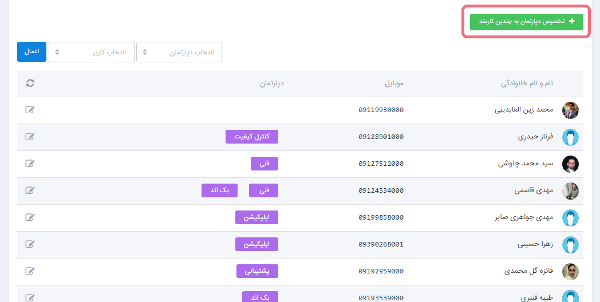Click edit icon for مهدی قاسمی row
600x302 pixels.
(30, 190)
